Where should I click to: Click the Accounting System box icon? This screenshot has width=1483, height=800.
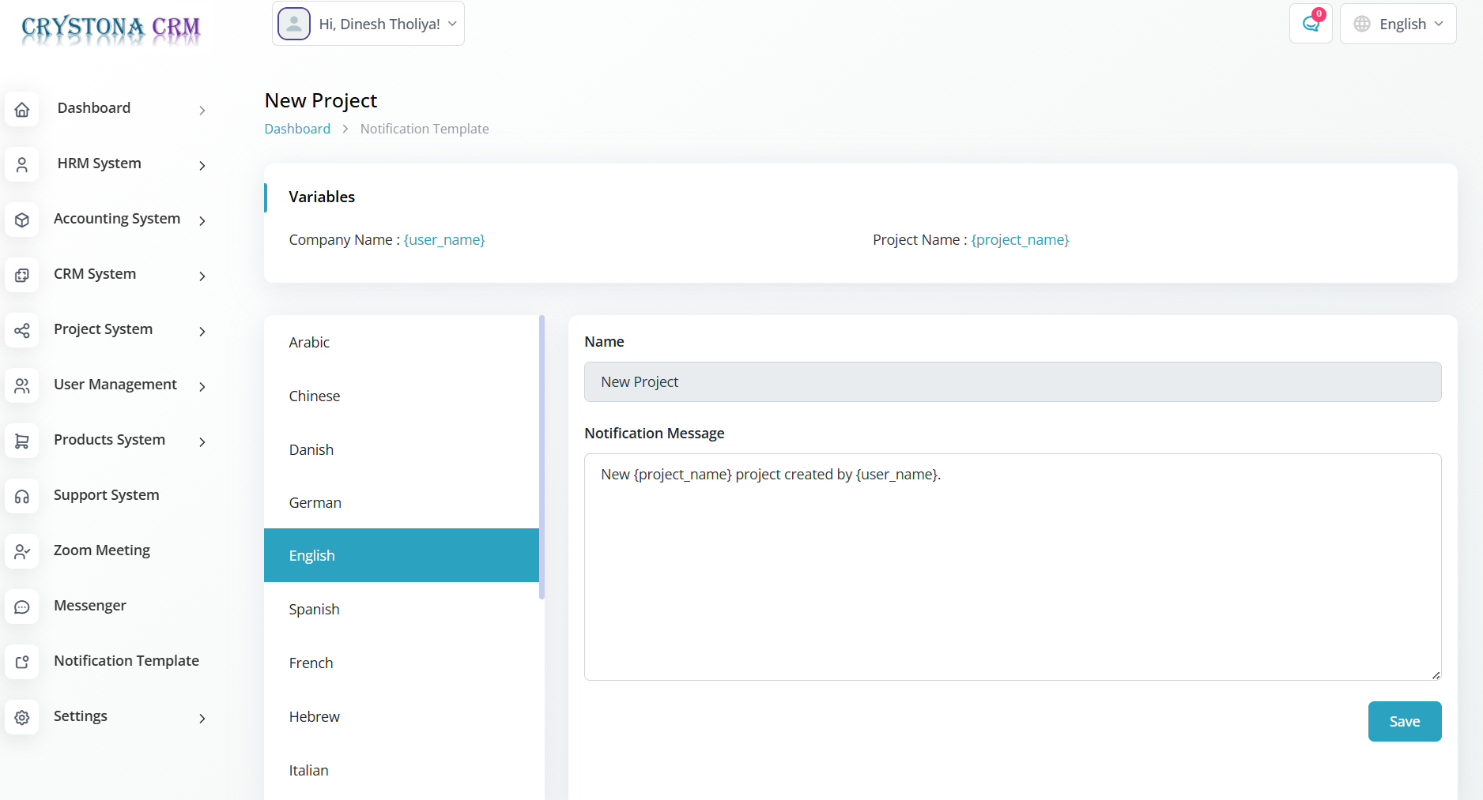[x=22, y=220]
